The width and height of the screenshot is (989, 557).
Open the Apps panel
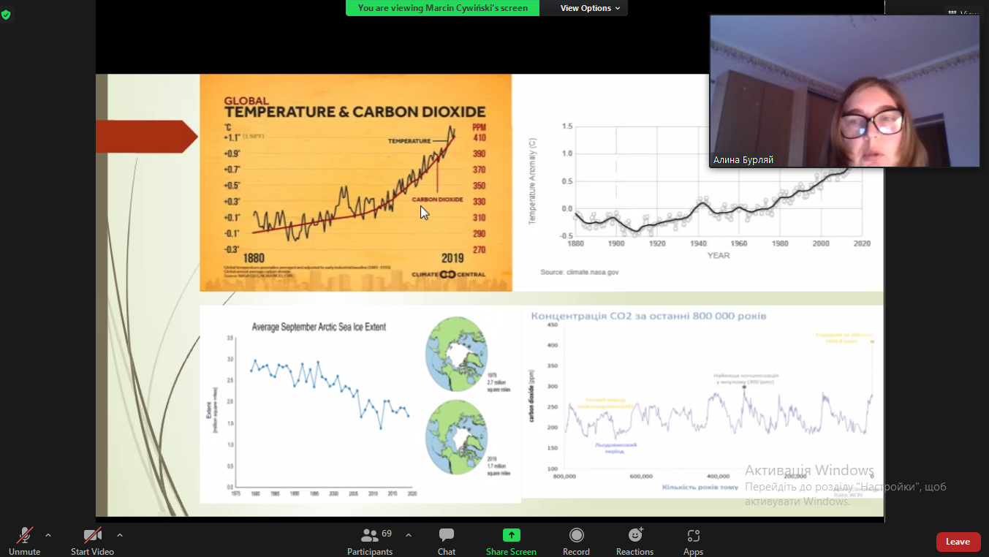[693, 541]
